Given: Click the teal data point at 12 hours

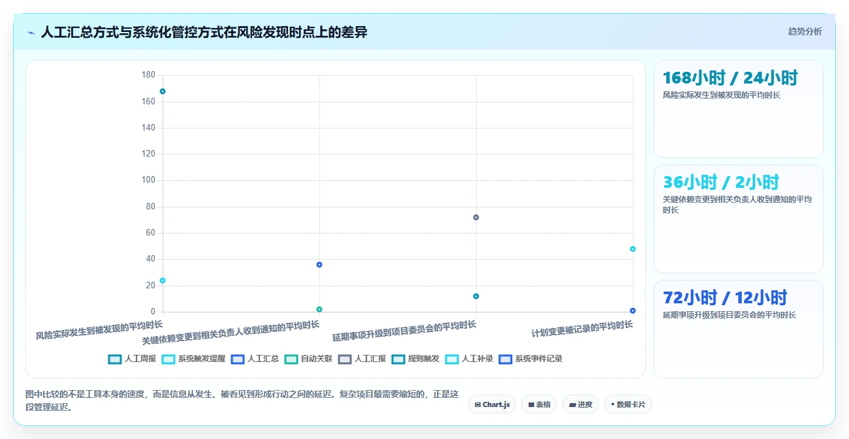Looking at the screenshot, I should click(x=476, y=296).
